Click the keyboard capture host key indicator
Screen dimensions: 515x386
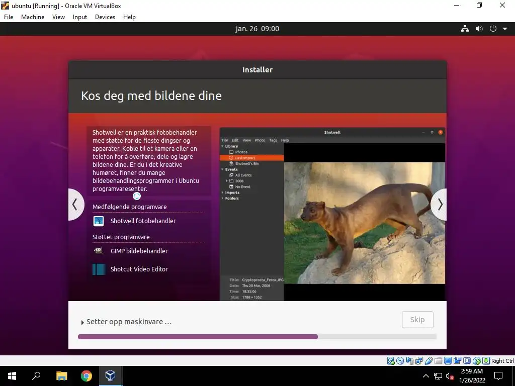pyautogui.click(x=486, y=361)
